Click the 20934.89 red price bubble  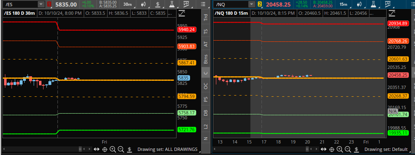tap(398, 23)
